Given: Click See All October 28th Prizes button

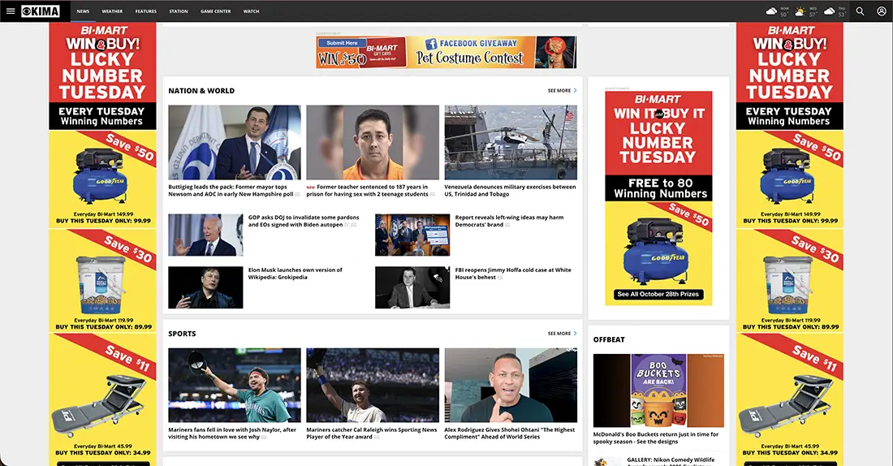Looking at the screenshot, I should point(658,294).
